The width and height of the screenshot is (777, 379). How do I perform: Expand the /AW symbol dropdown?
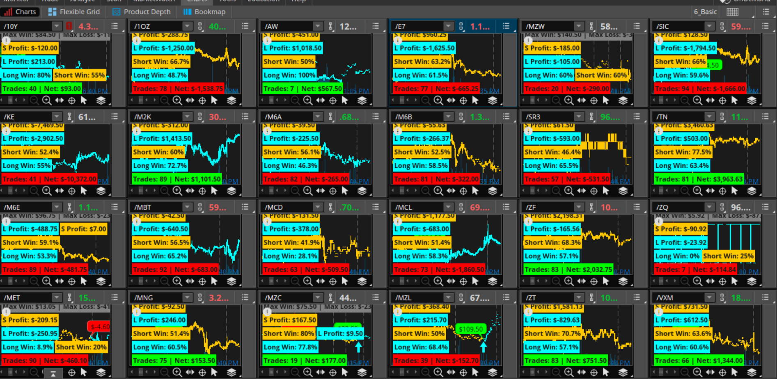point(318,26)
